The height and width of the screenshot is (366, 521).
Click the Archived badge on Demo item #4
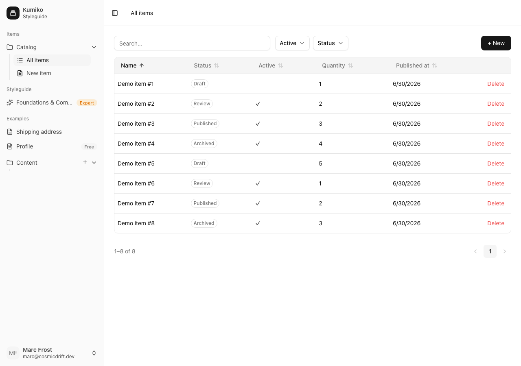[x=204, y=144]
